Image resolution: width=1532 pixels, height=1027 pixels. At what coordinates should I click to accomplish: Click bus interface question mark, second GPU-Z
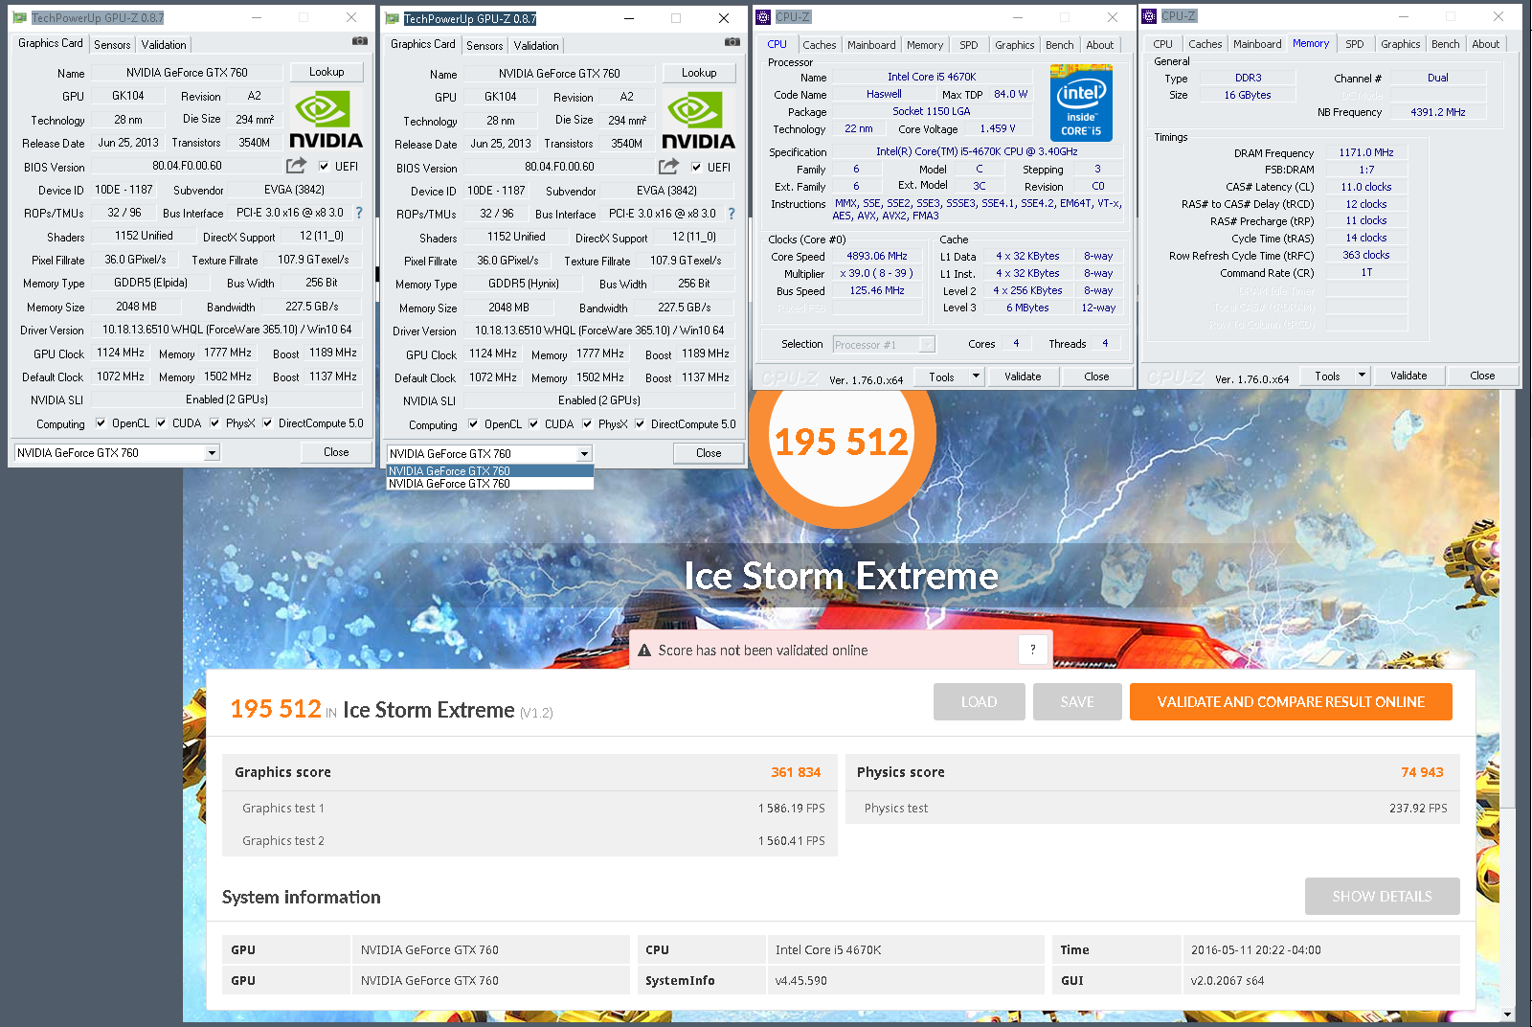(732, 214)
